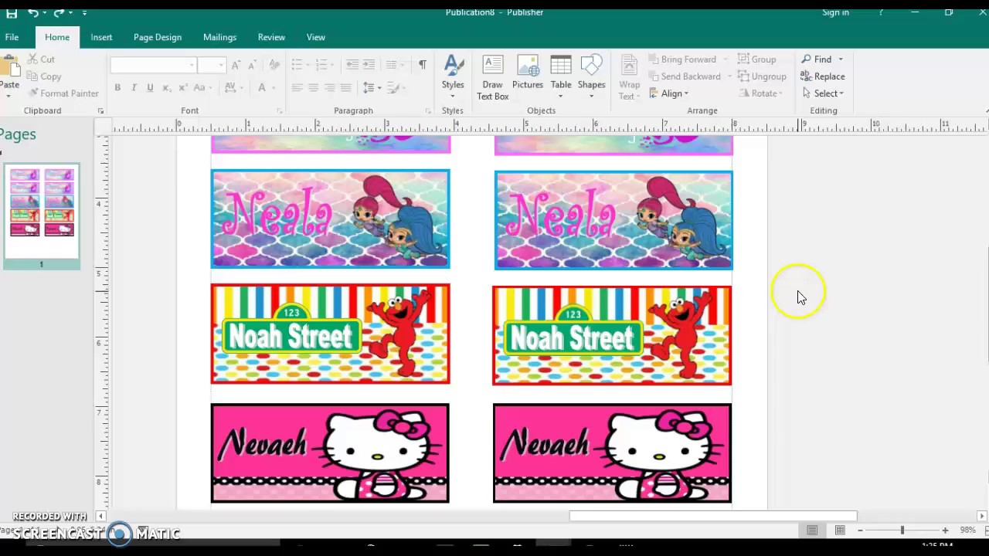Switch to the Page Design tab
The image size is (989, 556).
click(158, 37)
